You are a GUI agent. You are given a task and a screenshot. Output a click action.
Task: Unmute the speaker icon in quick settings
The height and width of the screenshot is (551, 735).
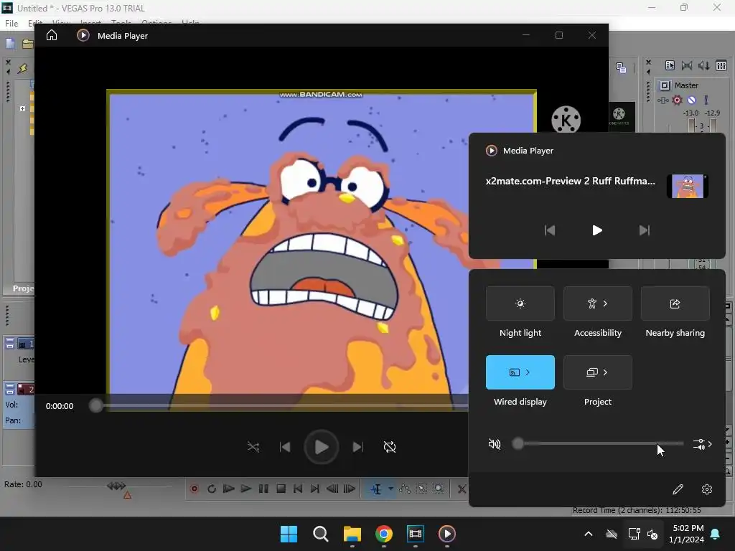pyautogui.click(x=494, y=443)
